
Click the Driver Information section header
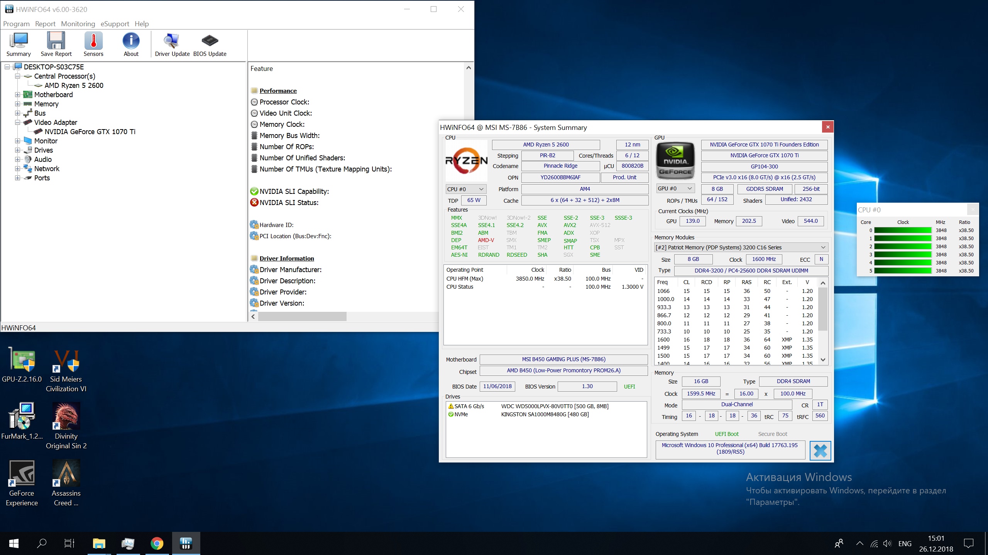point(287,259)
